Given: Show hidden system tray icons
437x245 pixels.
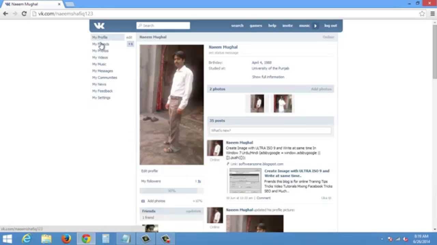Looking at the screenshot, I should click(x=382, y=239).
